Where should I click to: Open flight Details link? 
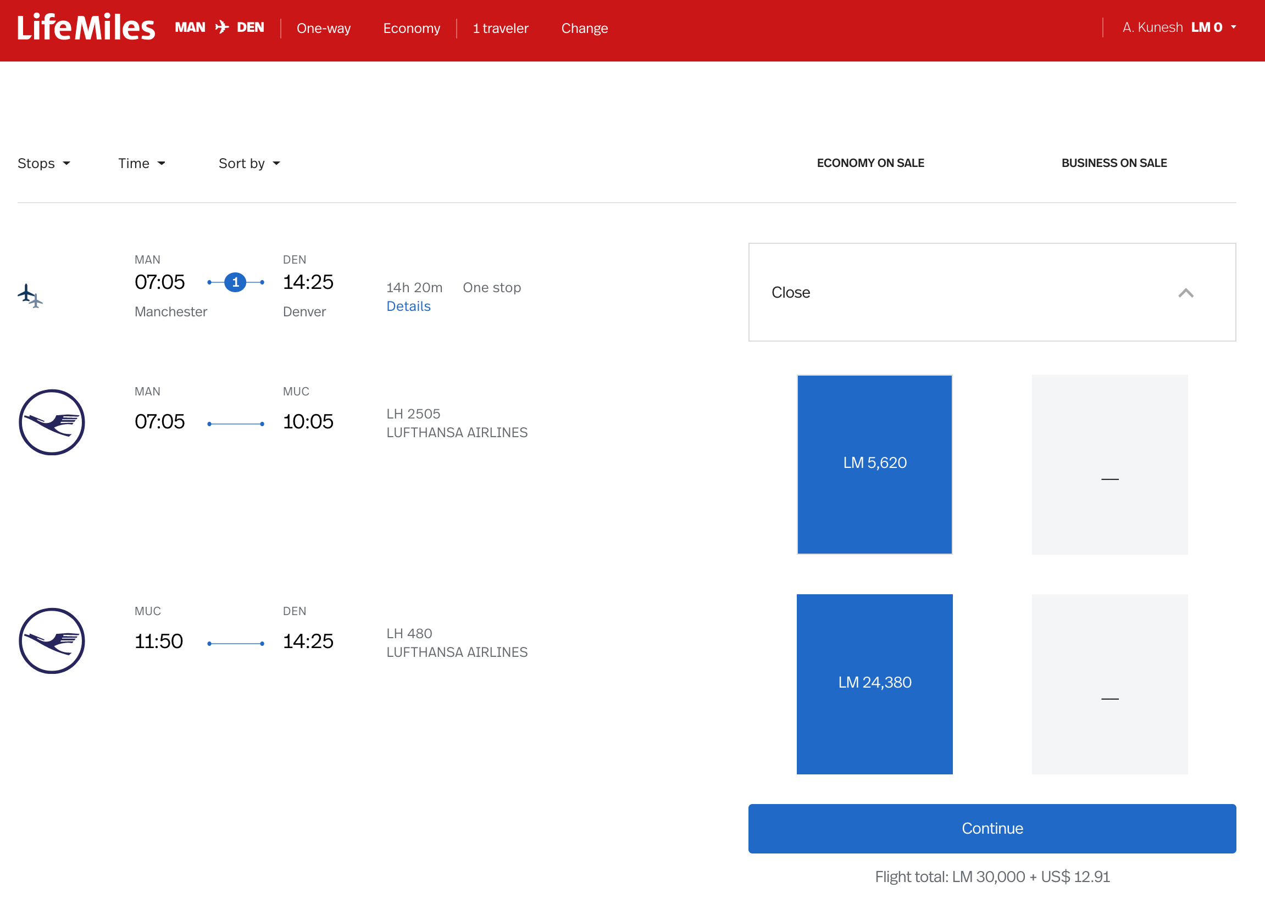(408, 306)
